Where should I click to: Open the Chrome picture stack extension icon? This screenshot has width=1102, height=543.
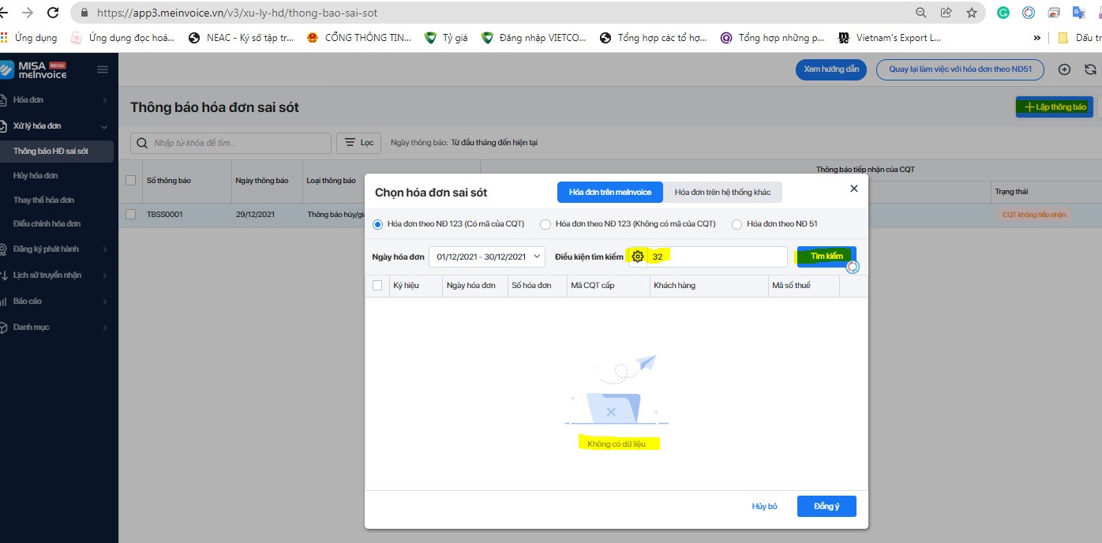pos(1053,13)
